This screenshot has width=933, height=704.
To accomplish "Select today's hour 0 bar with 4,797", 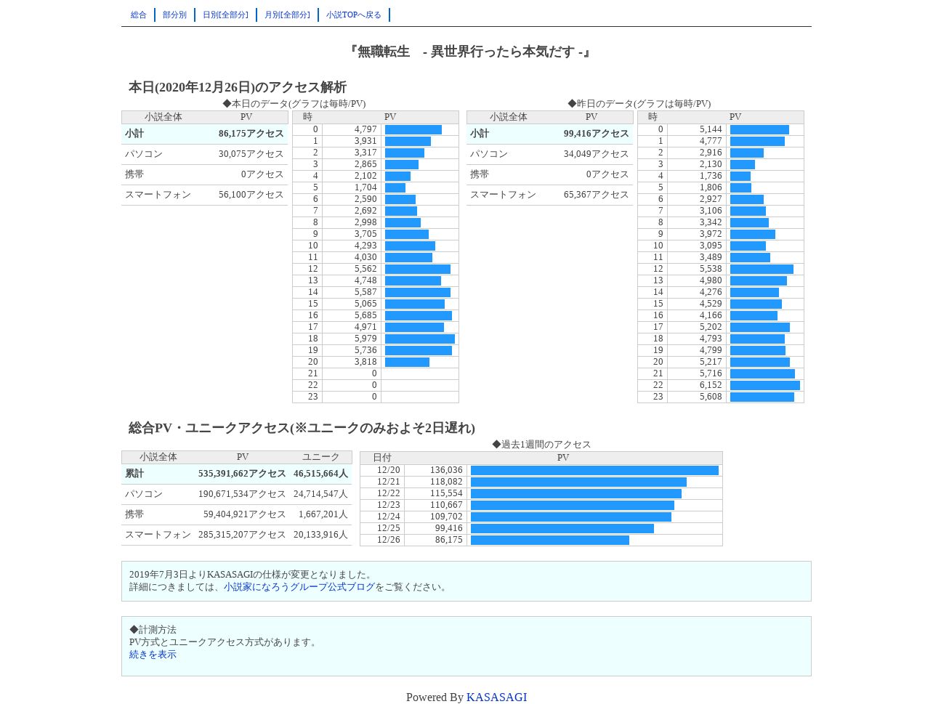I will pos(413,130).
